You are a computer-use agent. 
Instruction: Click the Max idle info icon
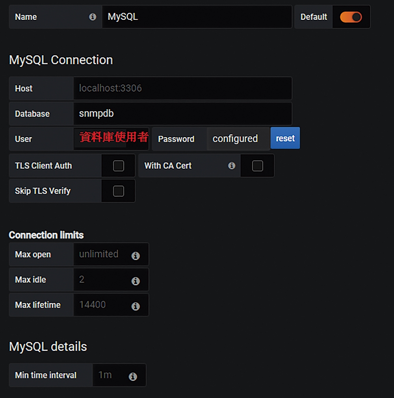pos(136,281)
